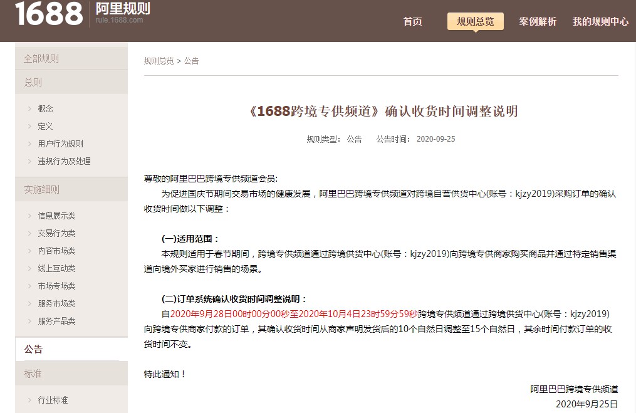The height and width of the screenshot is (413, 636).
Task: Click the 2020年9月25日 signature date
Action: [586, 404]
